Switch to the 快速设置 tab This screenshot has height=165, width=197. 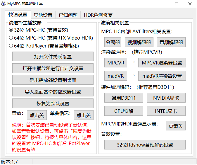point(18,15)
